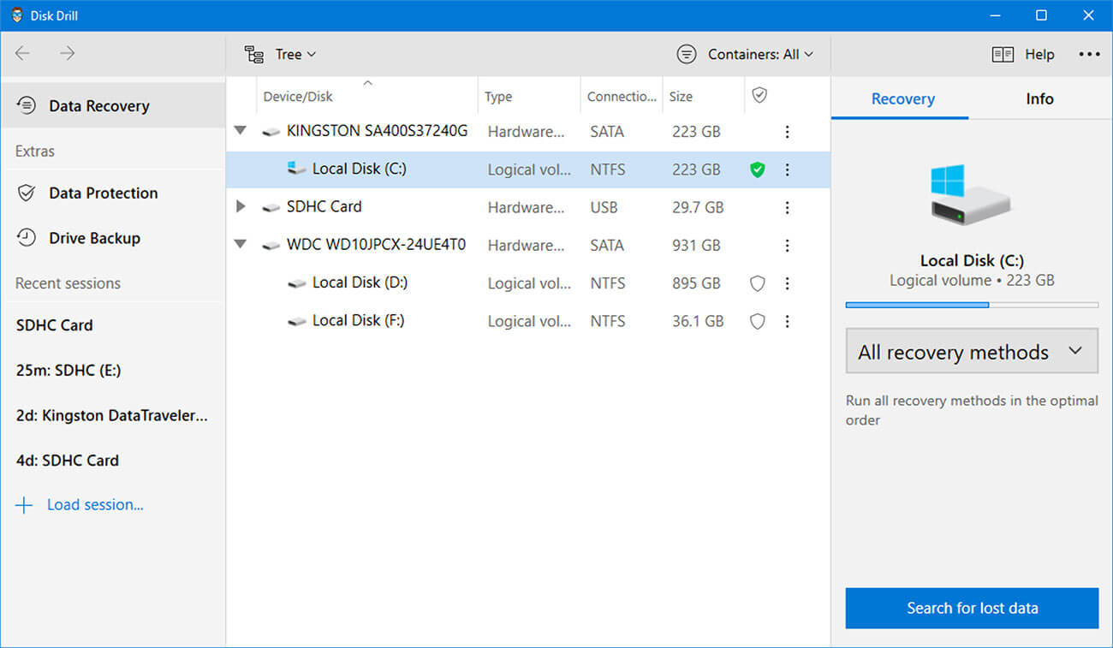The width and height of the screenshot is (1113, 648).
Task: Click the 29.7 GB size cell
Action: point(698,207)
